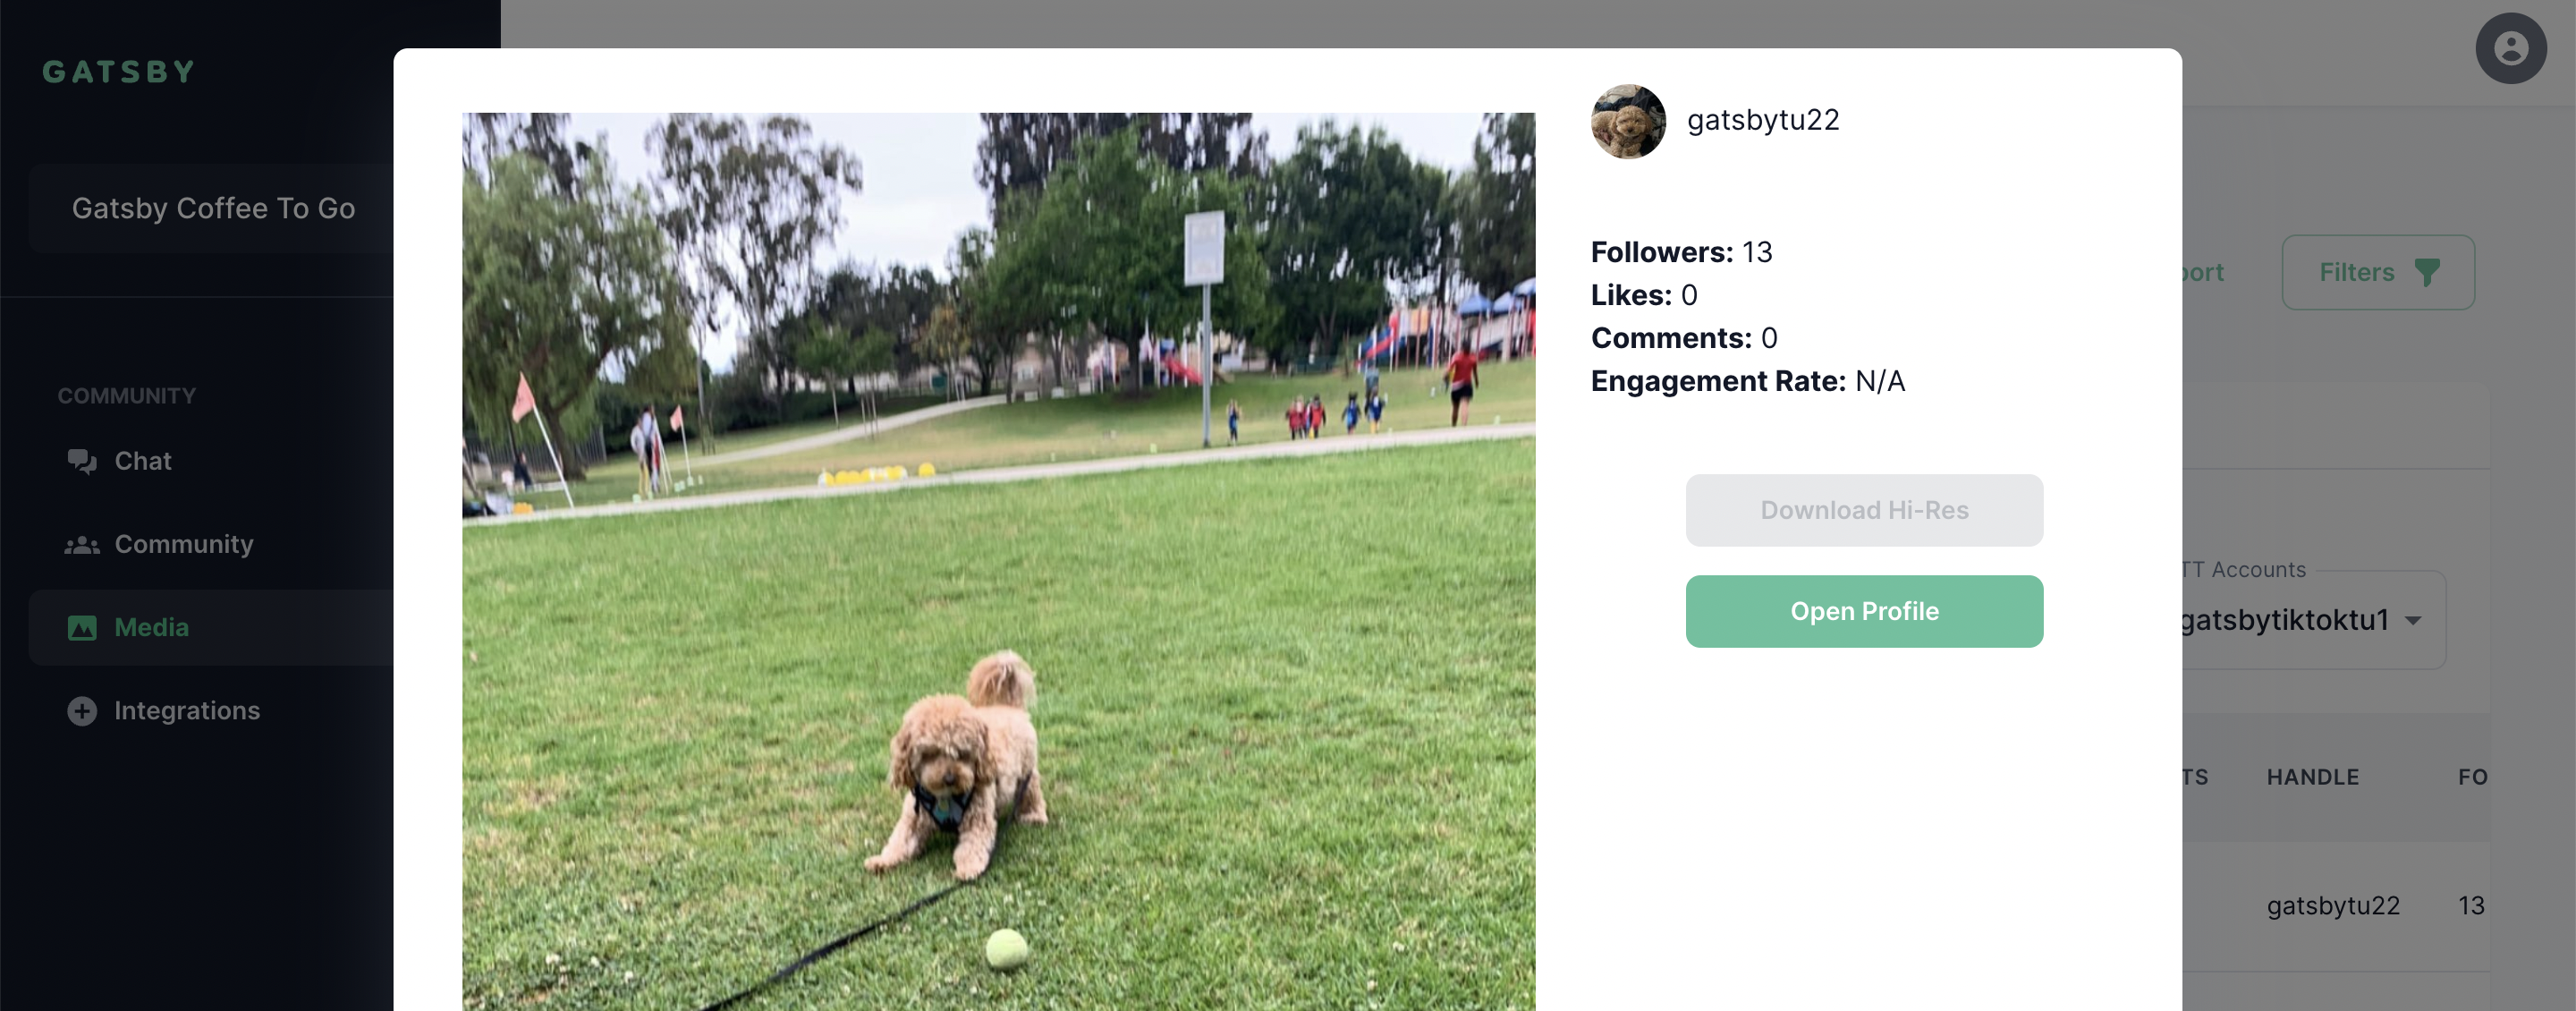Click the Chat speech bubbles icon
Image resolution: width=2576 pixels, height=1011 pixels.
[x=82, y=461]
